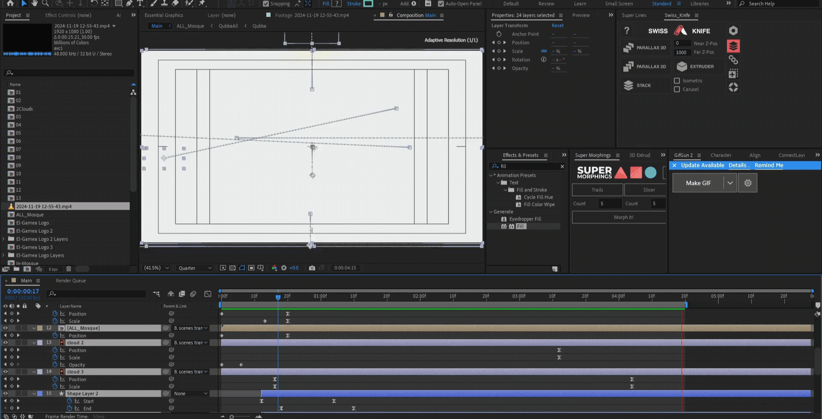Open the magnification 41.5% dropdown

coord(156,268)
